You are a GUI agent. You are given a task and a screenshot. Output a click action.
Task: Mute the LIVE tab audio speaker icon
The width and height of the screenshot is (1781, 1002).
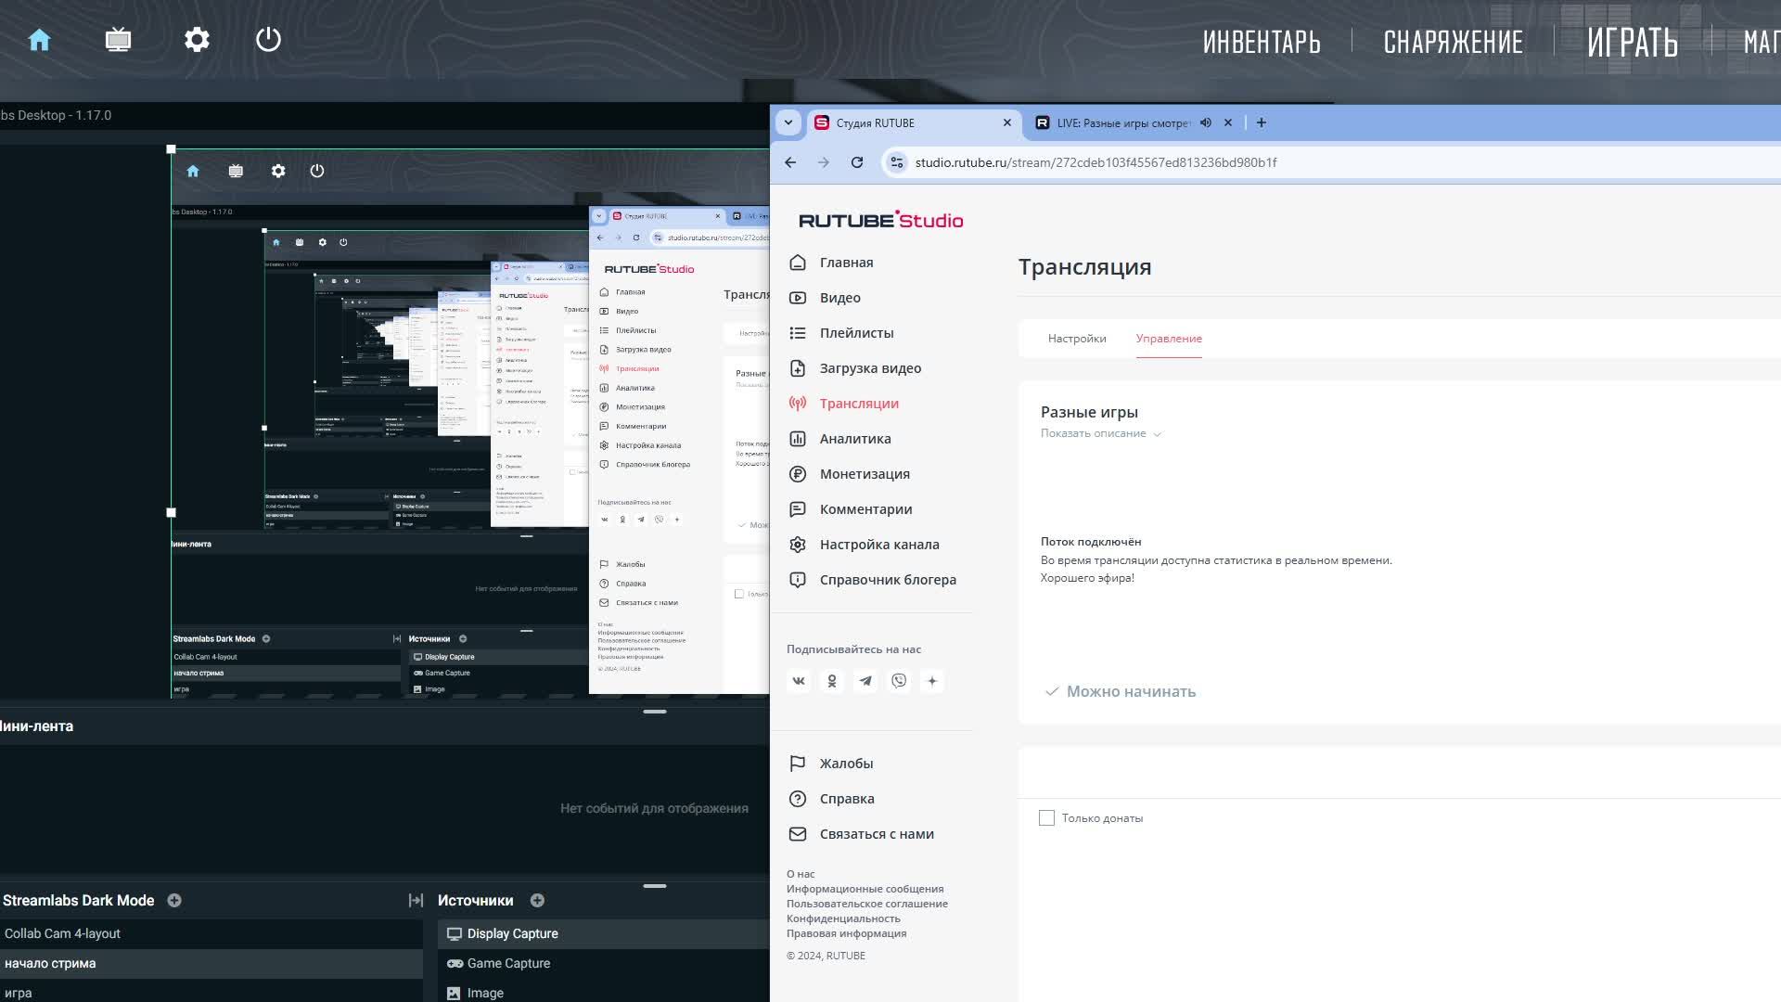point(1206,122)
